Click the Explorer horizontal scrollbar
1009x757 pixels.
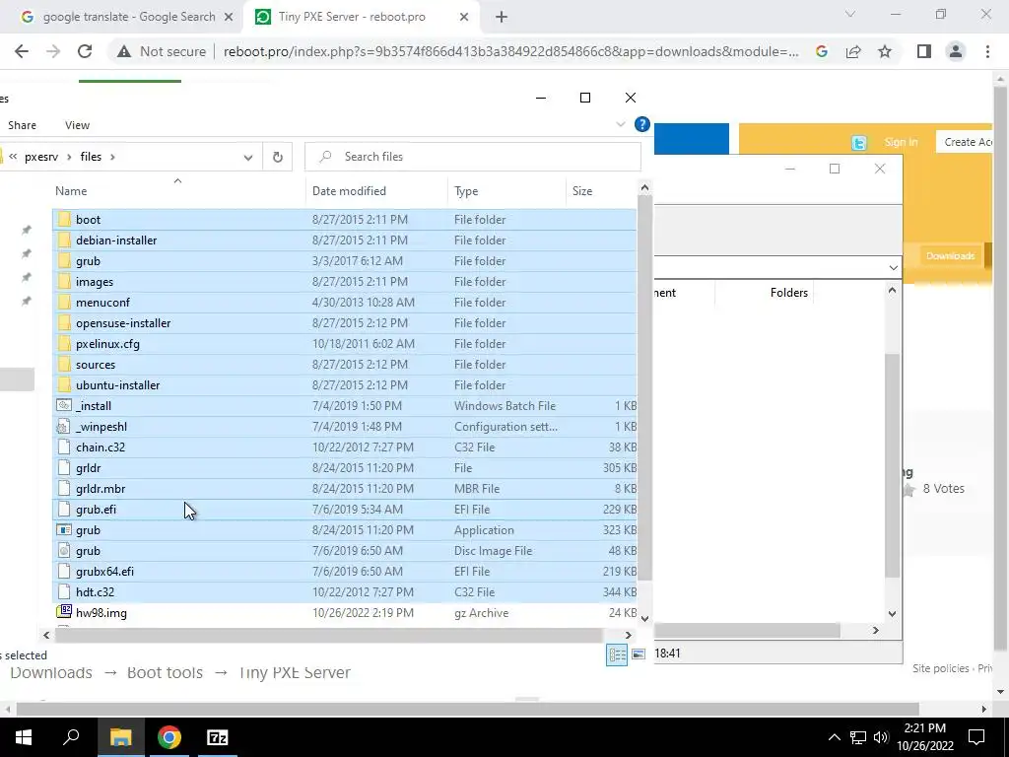pyautogui.click(x=328, y=635)
